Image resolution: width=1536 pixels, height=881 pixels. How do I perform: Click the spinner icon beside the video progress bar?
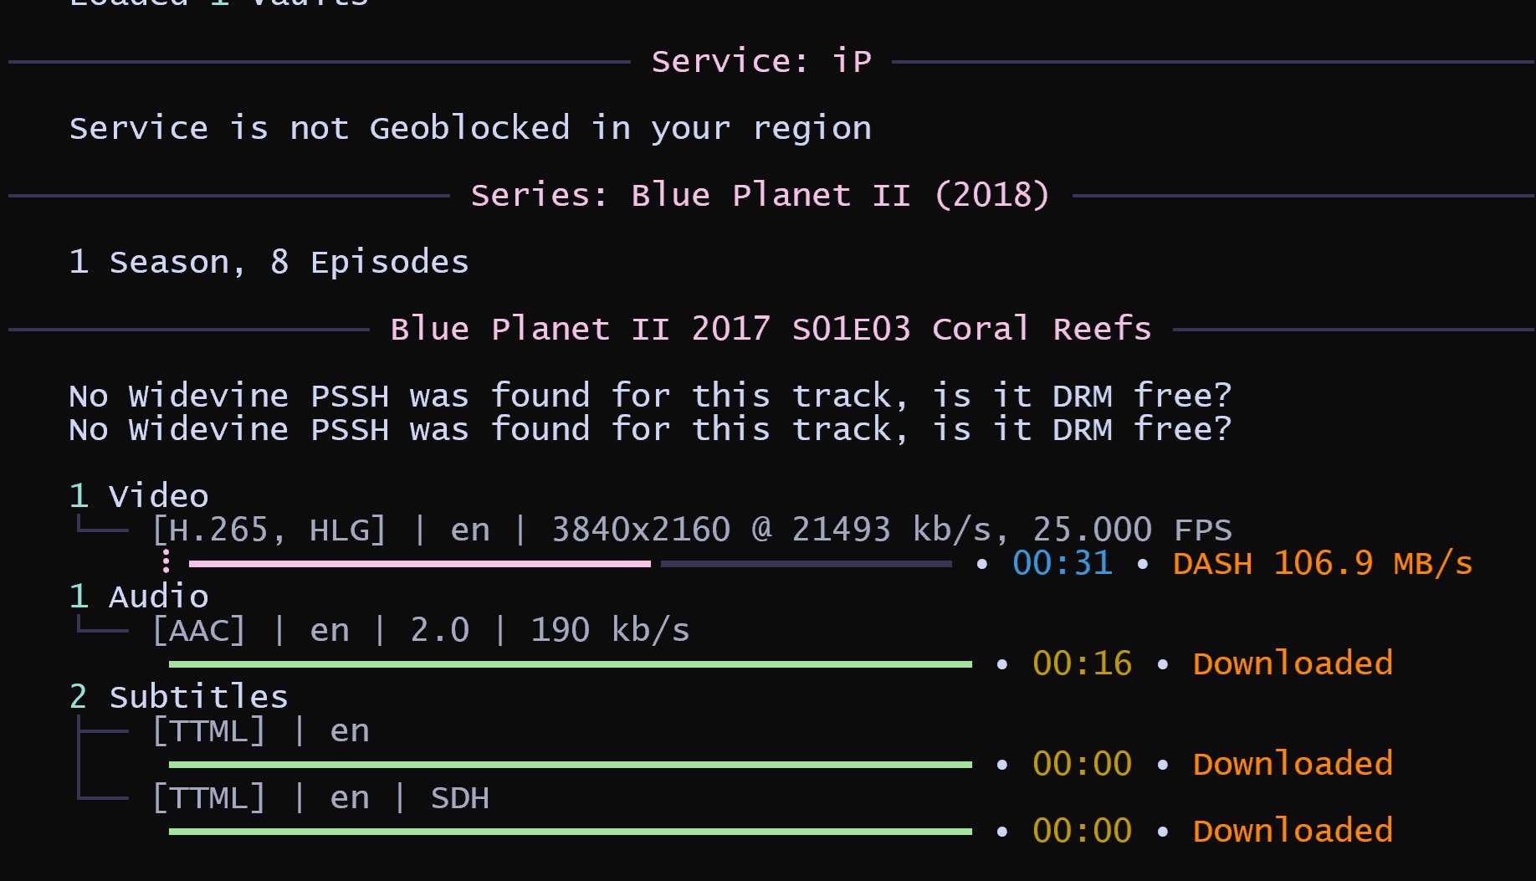click(166, 561)
